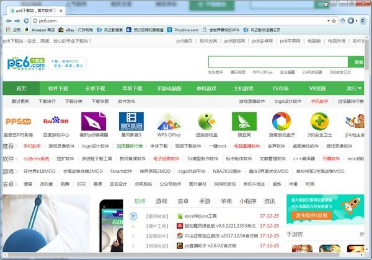Open the VR资源 navigation menu
Screen dimensions: 372x260
coord(317,89)
